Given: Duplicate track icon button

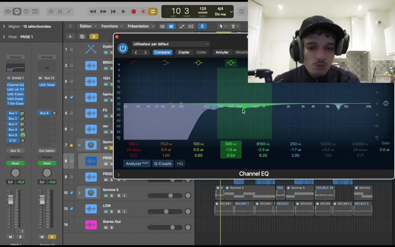Looking at the screenshot, I should point(82,37).
